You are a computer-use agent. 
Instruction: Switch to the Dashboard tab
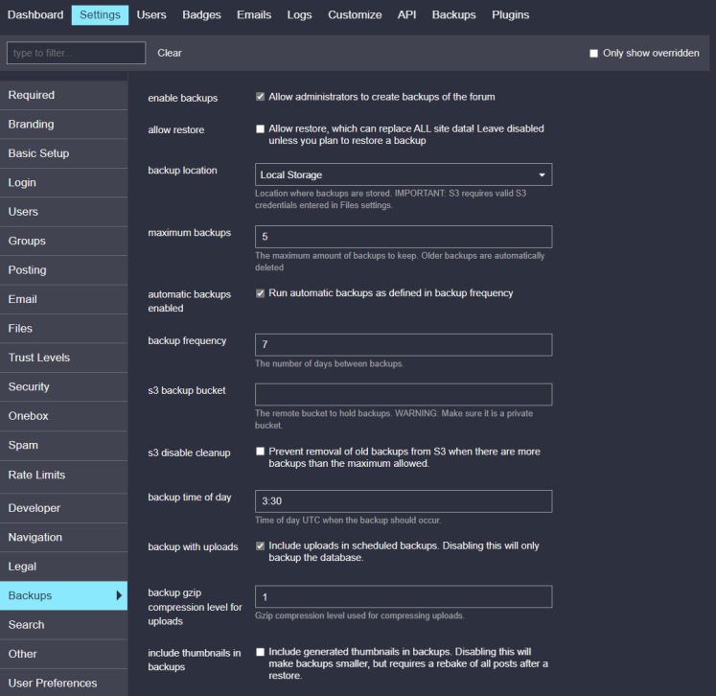(35, 14)
